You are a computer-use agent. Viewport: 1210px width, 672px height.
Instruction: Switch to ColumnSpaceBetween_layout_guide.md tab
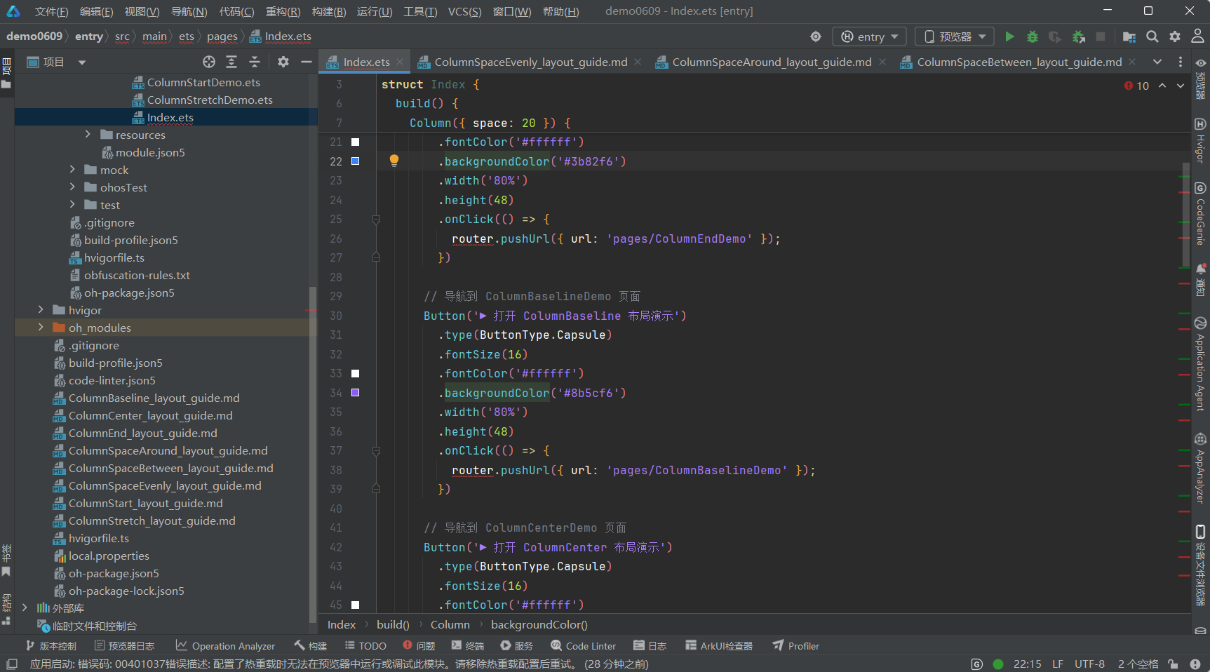pyautogui.click(x=1019, y=62)
